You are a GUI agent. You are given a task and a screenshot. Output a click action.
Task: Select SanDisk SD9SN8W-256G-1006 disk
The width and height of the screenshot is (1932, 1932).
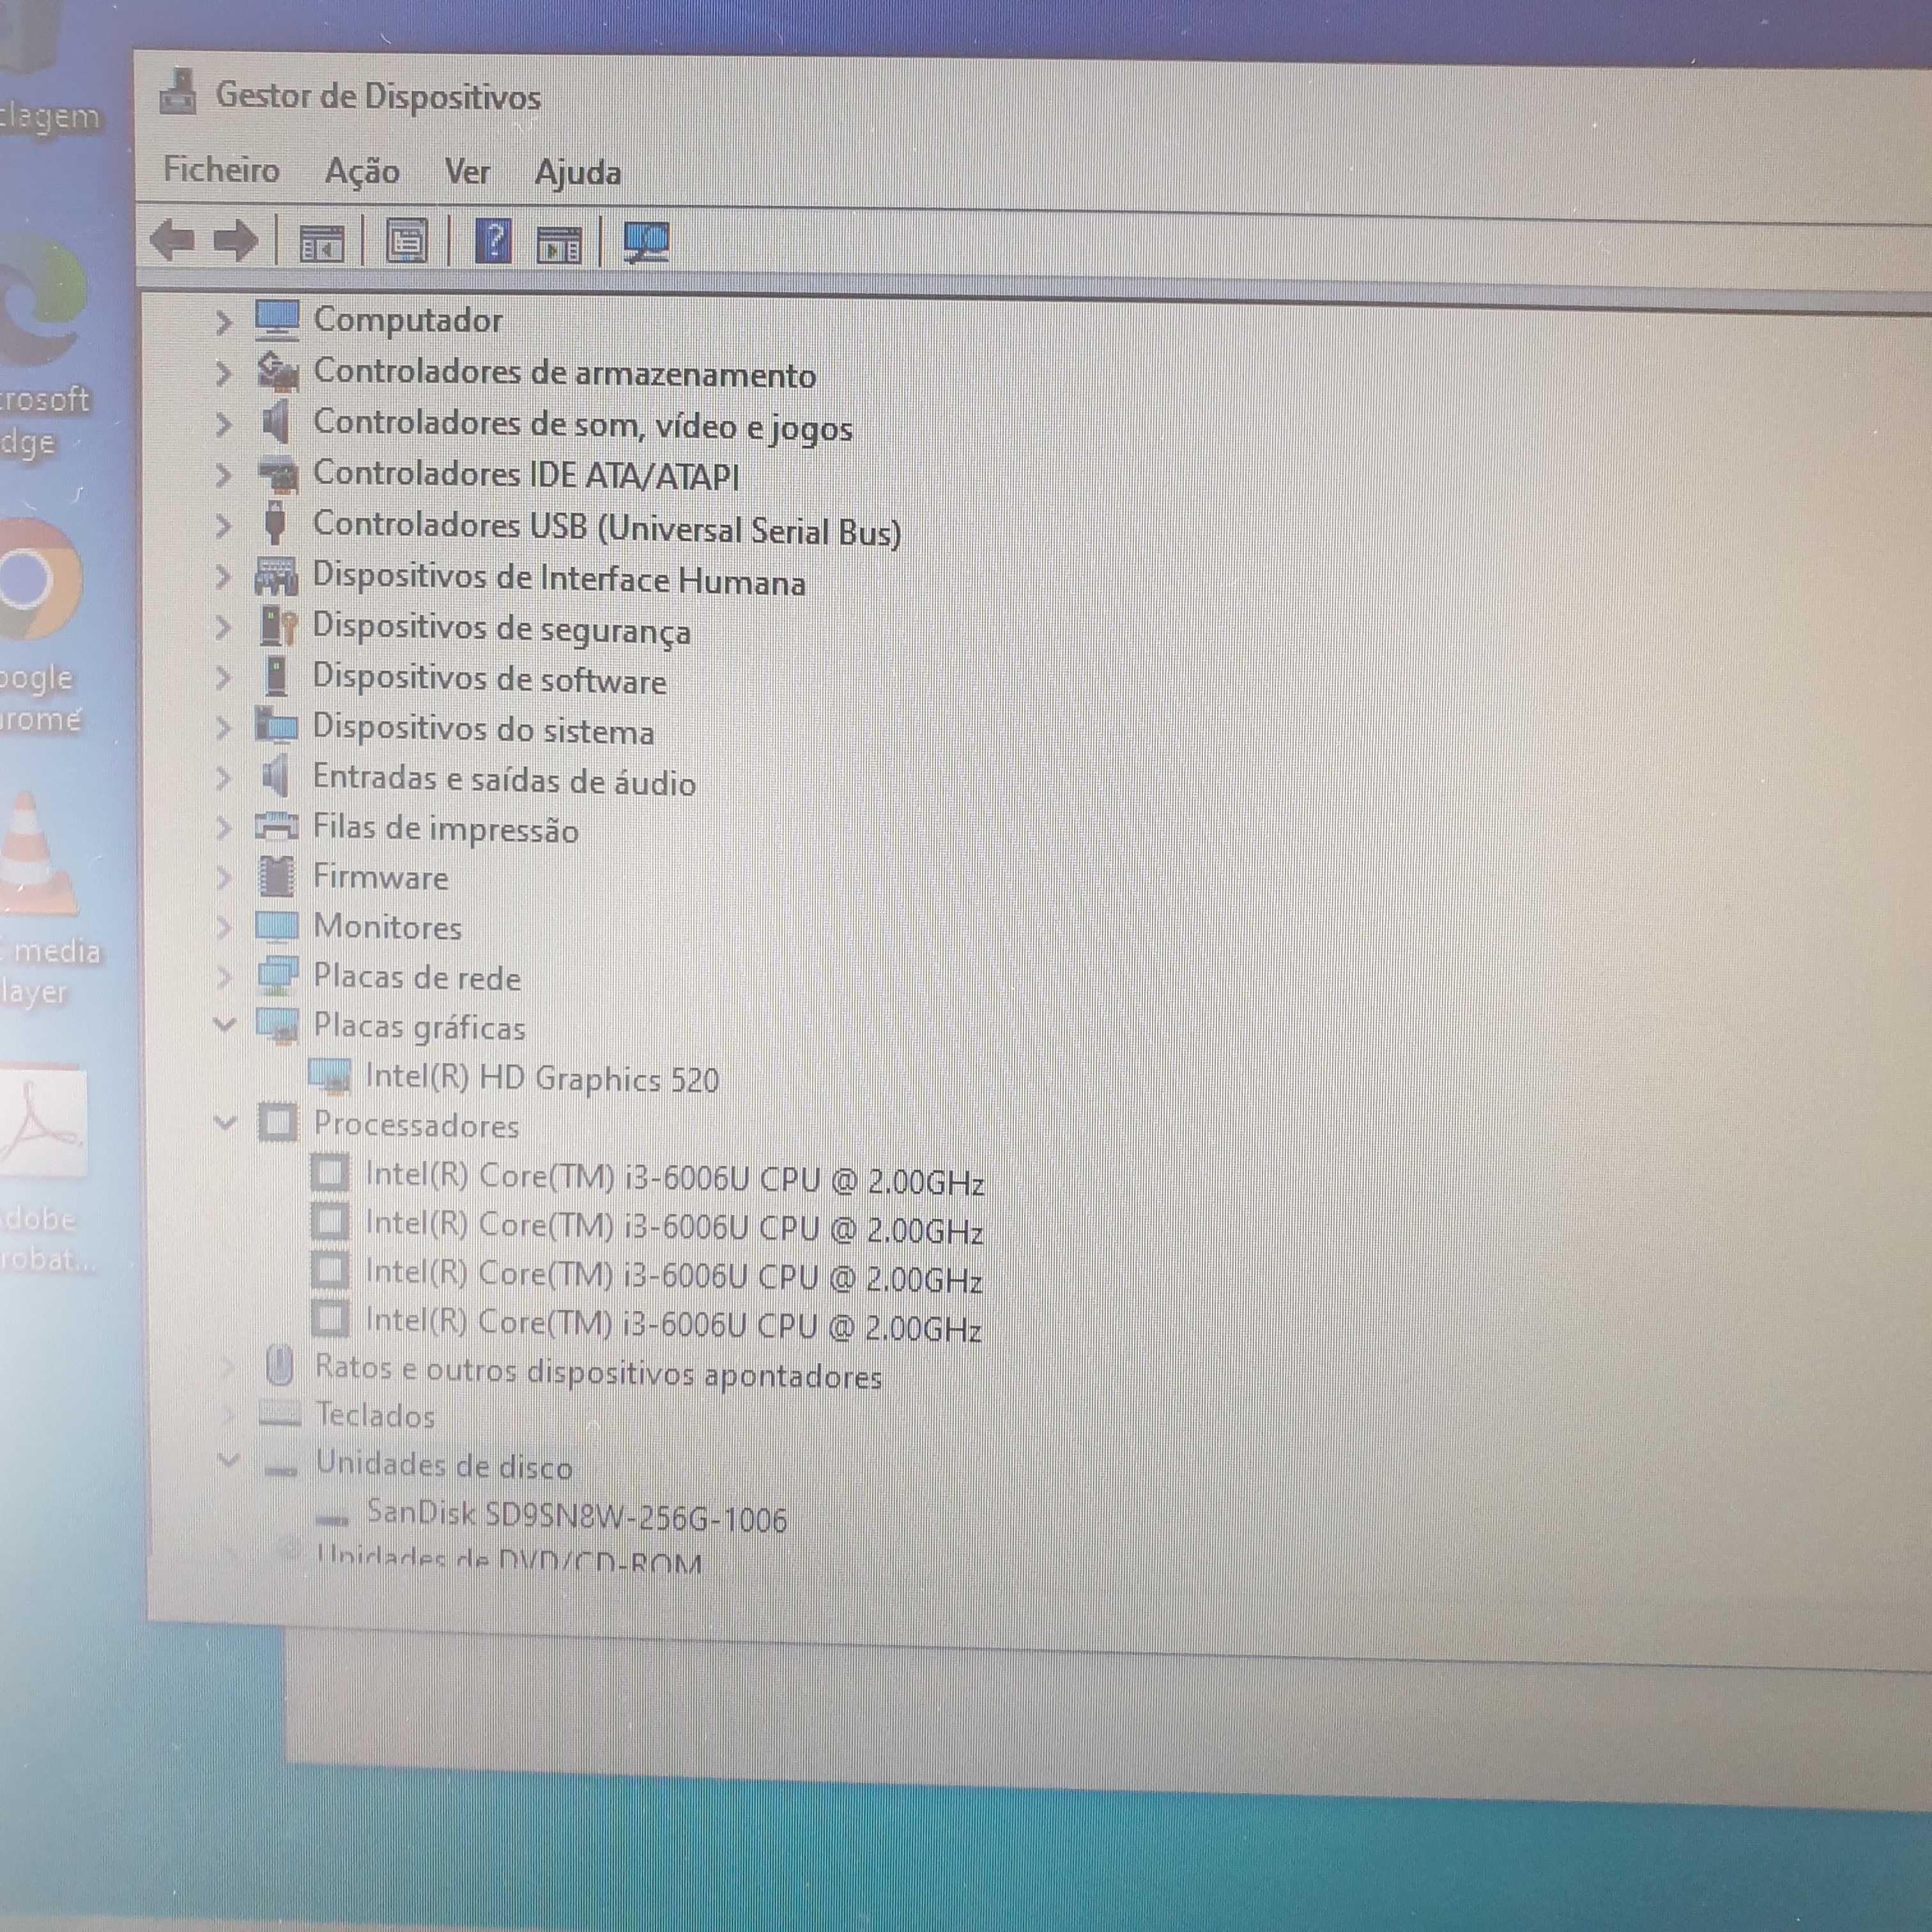[x=577, y=1516]
